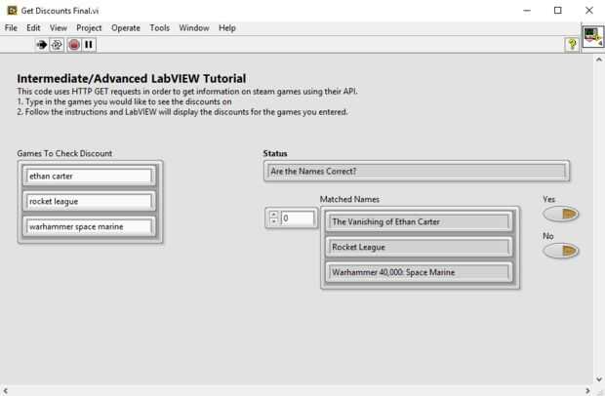Click the Run Continuously toolbar icon
605x396 pixels.
pyautogui.click(x=57, y=45)
